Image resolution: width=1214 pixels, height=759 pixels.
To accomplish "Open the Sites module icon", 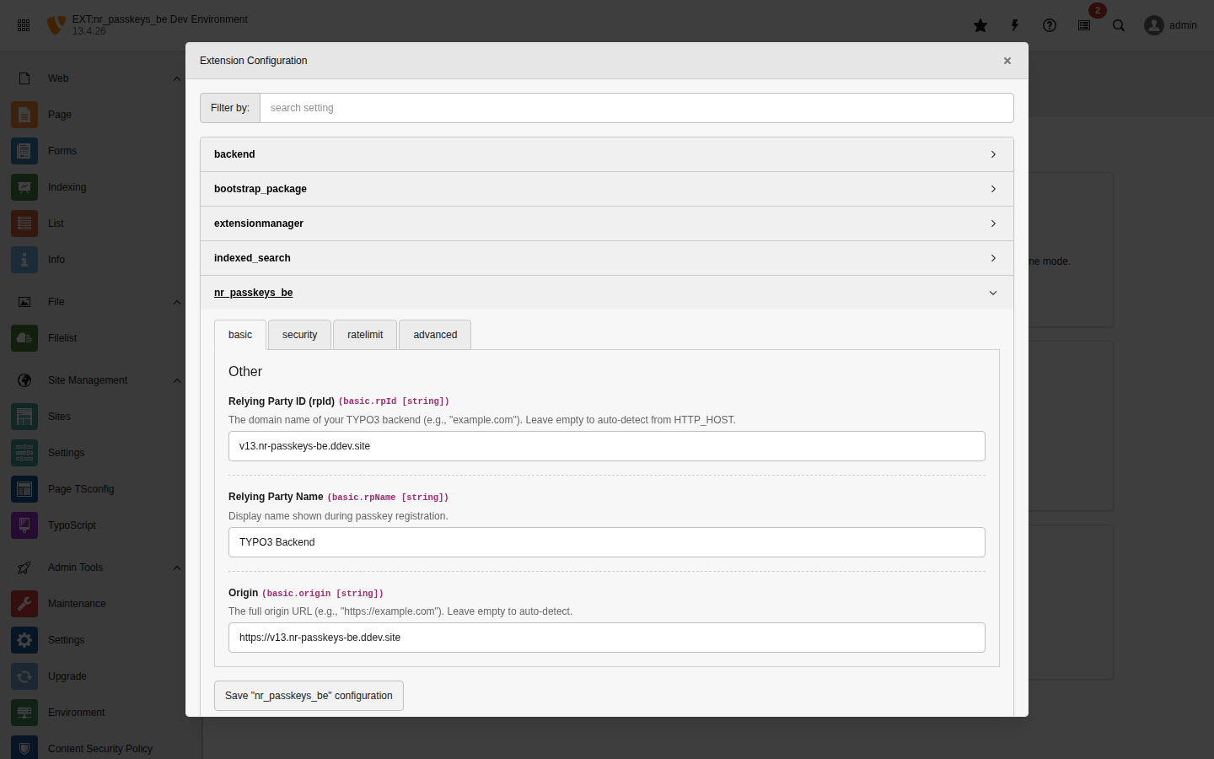I will pyautogui.click(x=24, y=417).
